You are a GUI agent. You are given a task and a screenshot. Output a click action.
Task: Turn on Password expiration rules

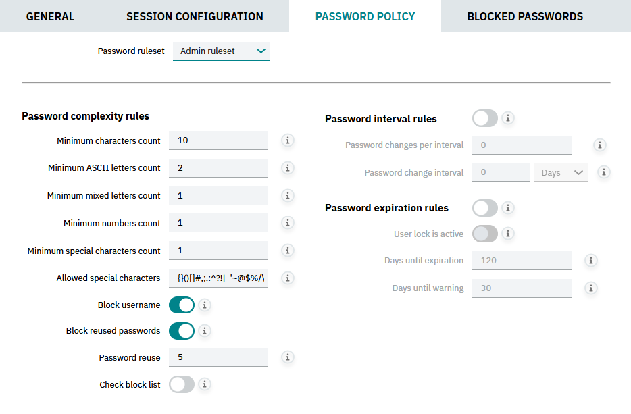(x=485, y=207)
